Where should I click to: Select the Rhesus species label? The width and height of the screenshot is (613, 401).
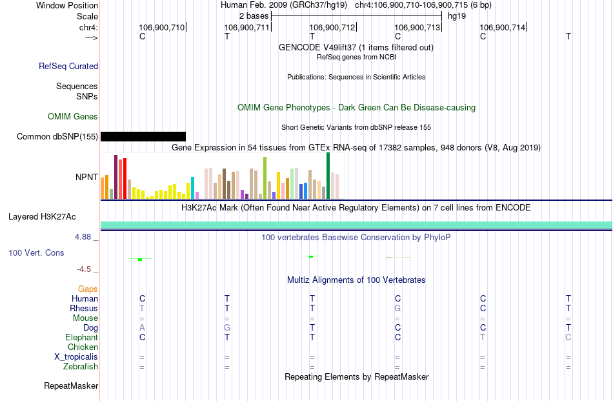tap(84, 308)
